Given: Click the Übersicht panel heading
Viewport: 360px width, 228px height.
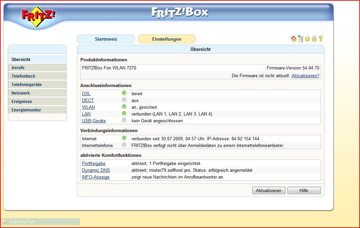Looking at the screenshot, I should [200, 49].
